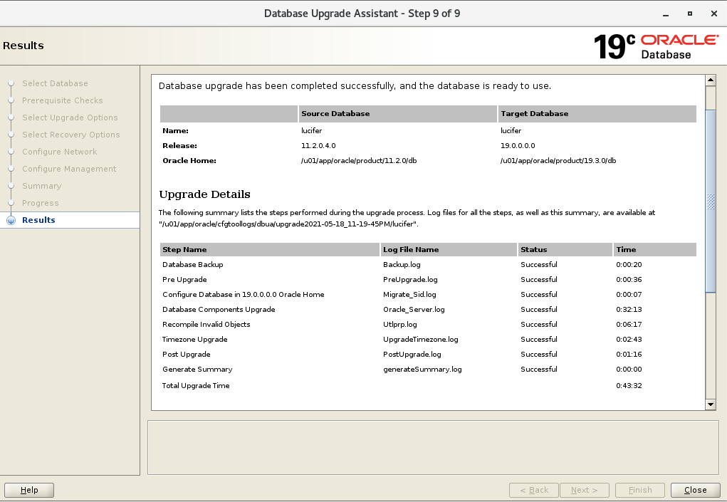
Task: Select the Prerequisite Checks step
Action: [x=63, y=100]
